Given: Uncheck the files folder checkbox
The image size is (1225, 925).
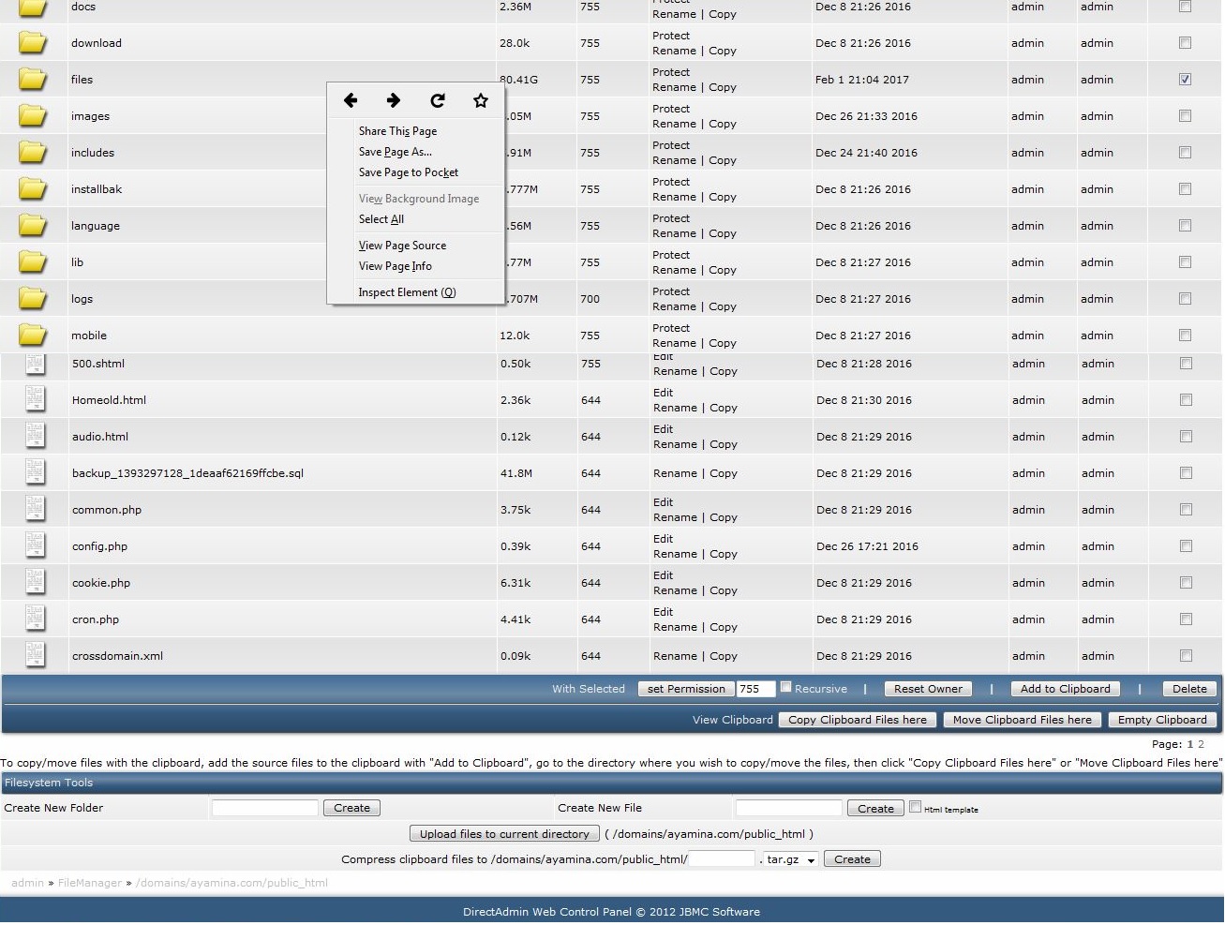Looking at the screenshot, I should click(x=1185, y=80).
